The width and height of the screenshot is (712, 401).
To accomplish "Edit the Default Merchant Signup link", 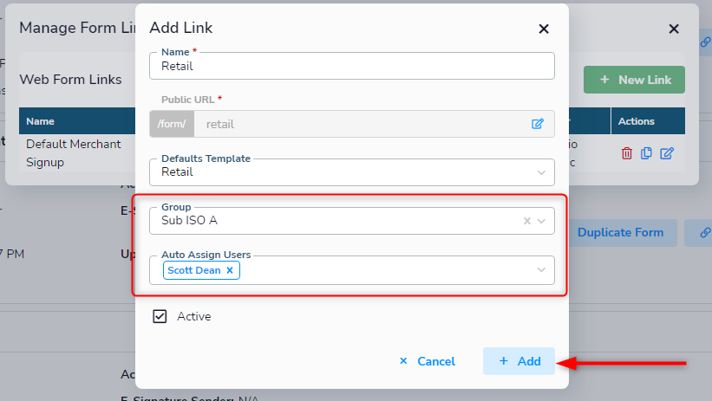I will coord(667,153).
